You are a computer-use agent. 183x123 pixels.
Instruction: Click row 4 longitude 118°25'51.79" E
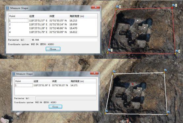[38, 32]
